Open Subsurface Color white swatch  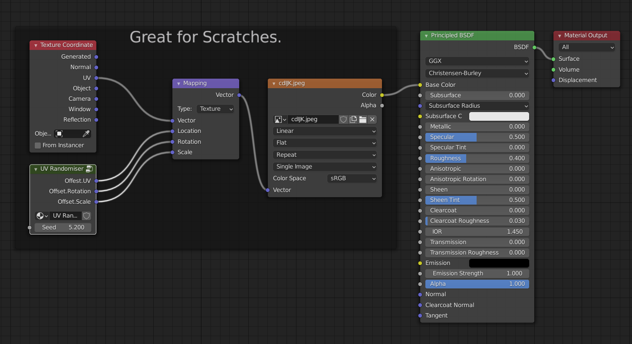(x=499, y=116)
